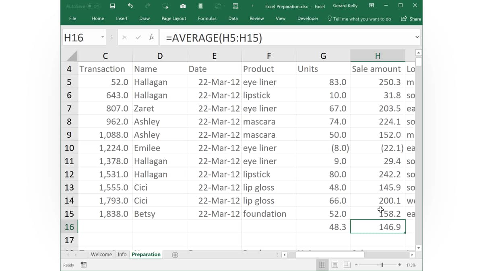Click the Enter checkmark formula bar icon

pos(138,37)
